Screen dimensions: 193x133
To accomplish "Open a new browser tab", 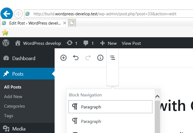I will (x=72, y=23).
